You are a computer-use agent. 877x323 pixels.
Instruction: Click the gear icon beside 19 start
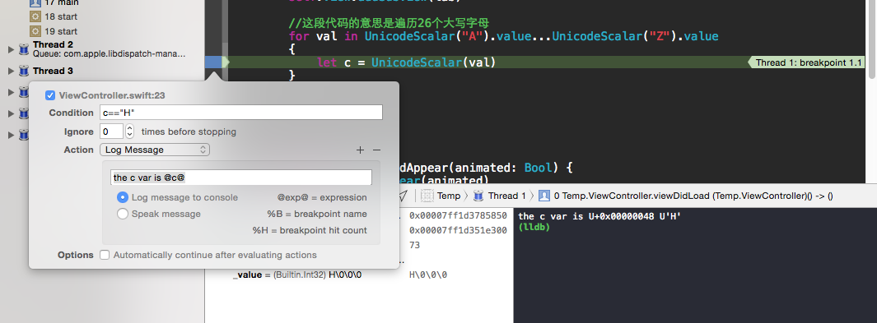point(35,31)
